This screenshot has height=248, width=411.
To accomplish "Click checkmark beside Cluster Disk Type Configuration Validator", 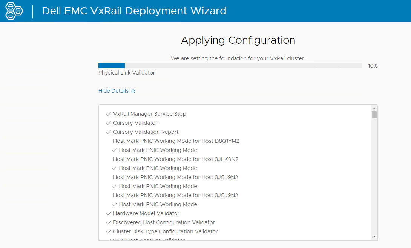I will pyautogui.click(x=108, y=231).
